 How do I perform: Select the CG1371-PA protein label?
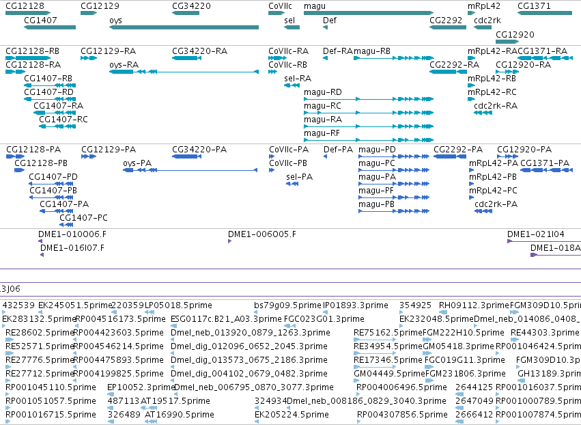[x=545, y=163]
